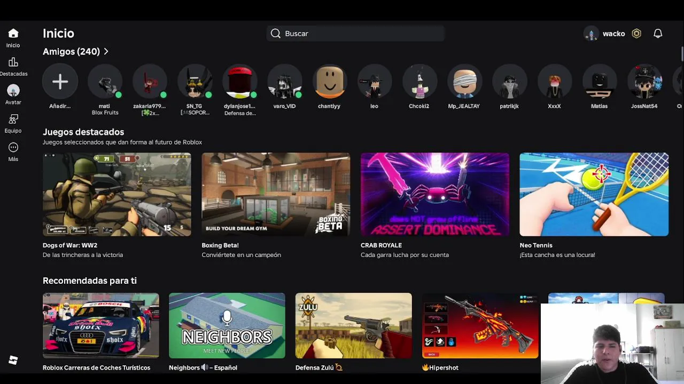Open friend leo's avatar
684x384 pixels.
374,82
